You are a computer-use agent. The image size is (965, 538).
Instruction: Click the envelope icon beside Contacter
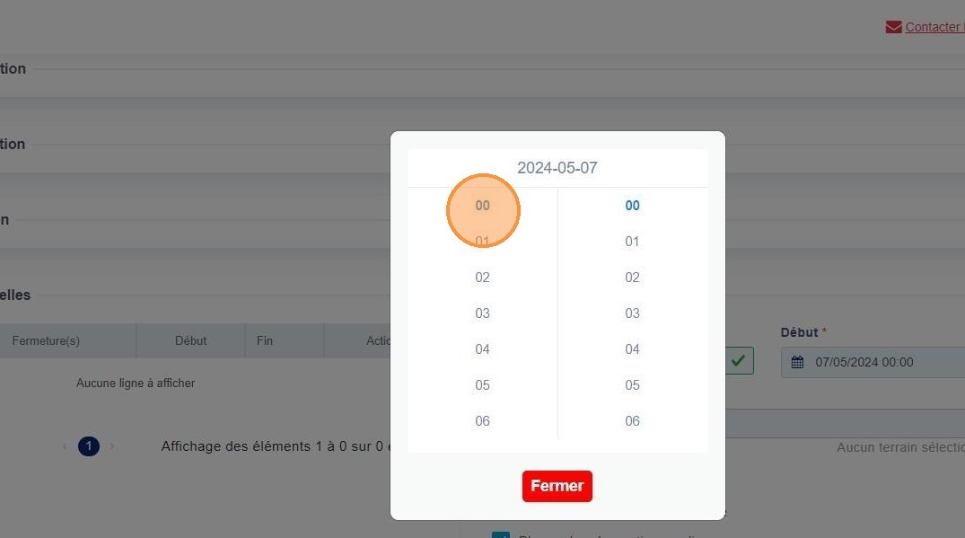click(893, 27)
